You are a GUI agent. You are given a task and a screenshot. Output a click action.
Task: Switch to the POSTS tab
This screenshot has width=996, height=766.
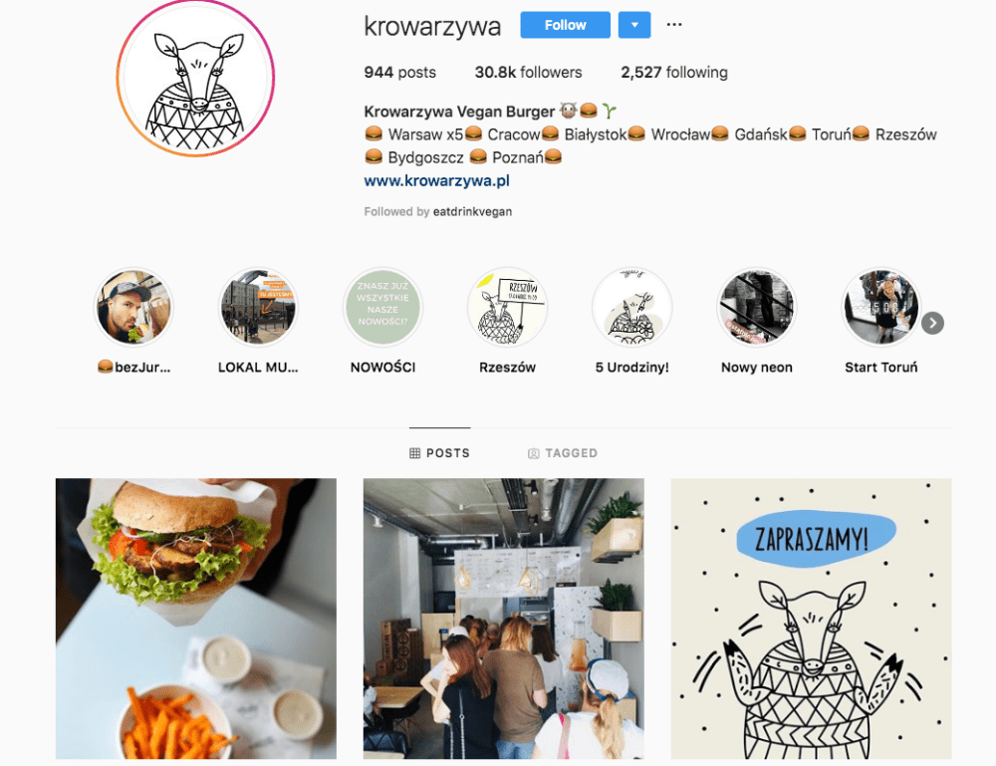[x=439, y=453]
